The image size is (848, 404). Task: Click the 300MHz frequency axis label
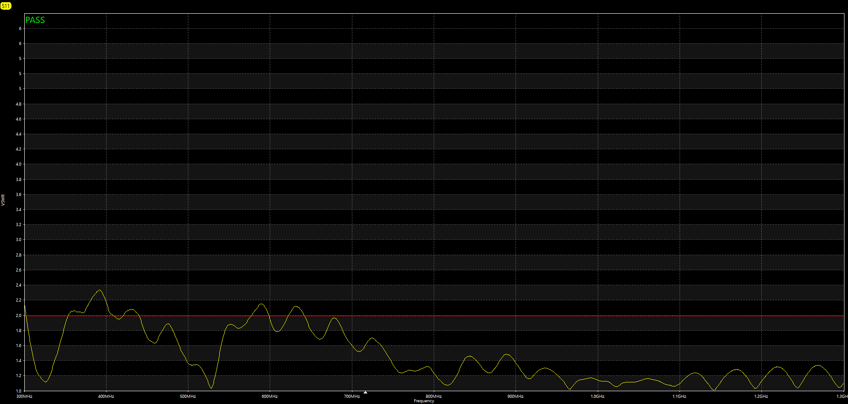pos(24,396)
